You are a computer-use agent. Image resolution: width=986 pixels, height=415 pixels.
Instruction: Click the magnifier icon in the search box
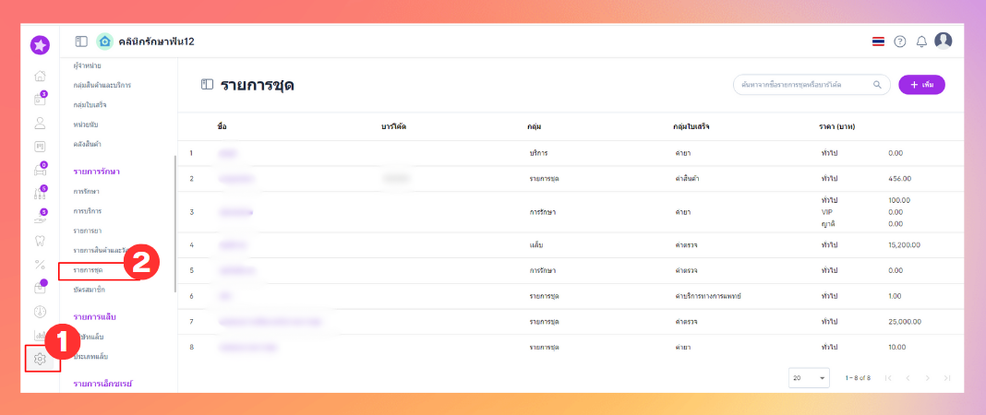(x=877, y=84)
